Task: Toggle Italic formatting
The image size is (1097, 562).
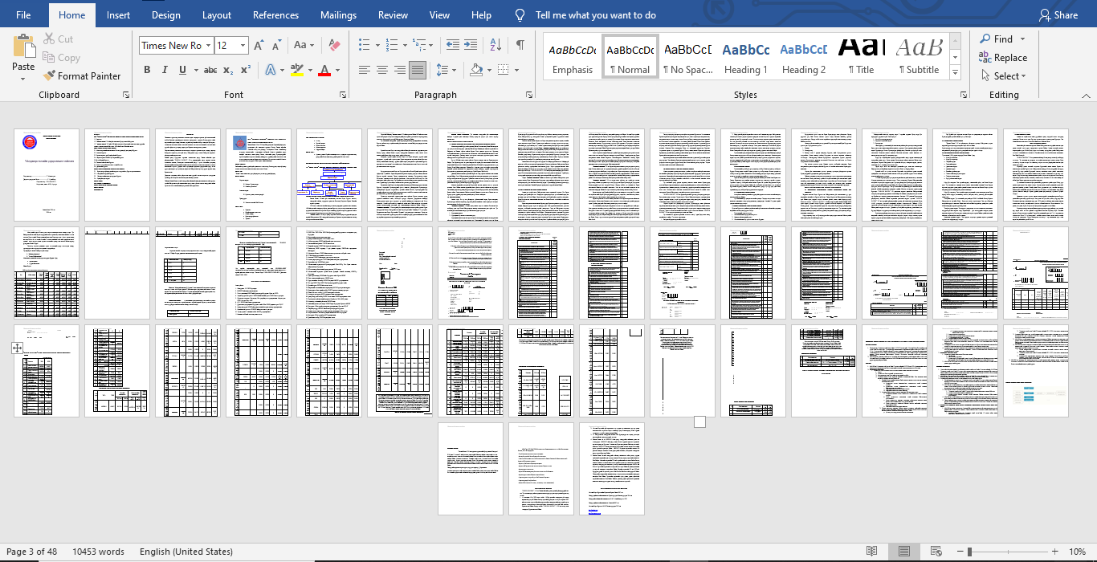Action: (x=165, y=70)
